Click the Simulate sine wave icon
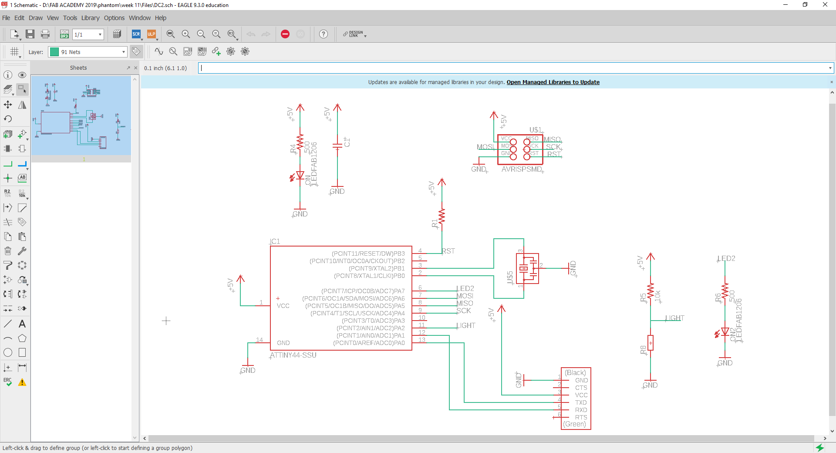Image resolution: width=836 pixels, height=453 pixels. point(159,51)
